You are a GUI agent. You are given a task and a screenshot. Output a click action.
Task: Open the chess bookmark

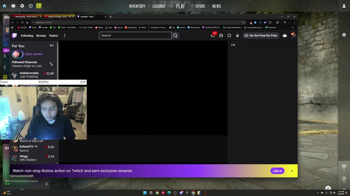(109, 27)
